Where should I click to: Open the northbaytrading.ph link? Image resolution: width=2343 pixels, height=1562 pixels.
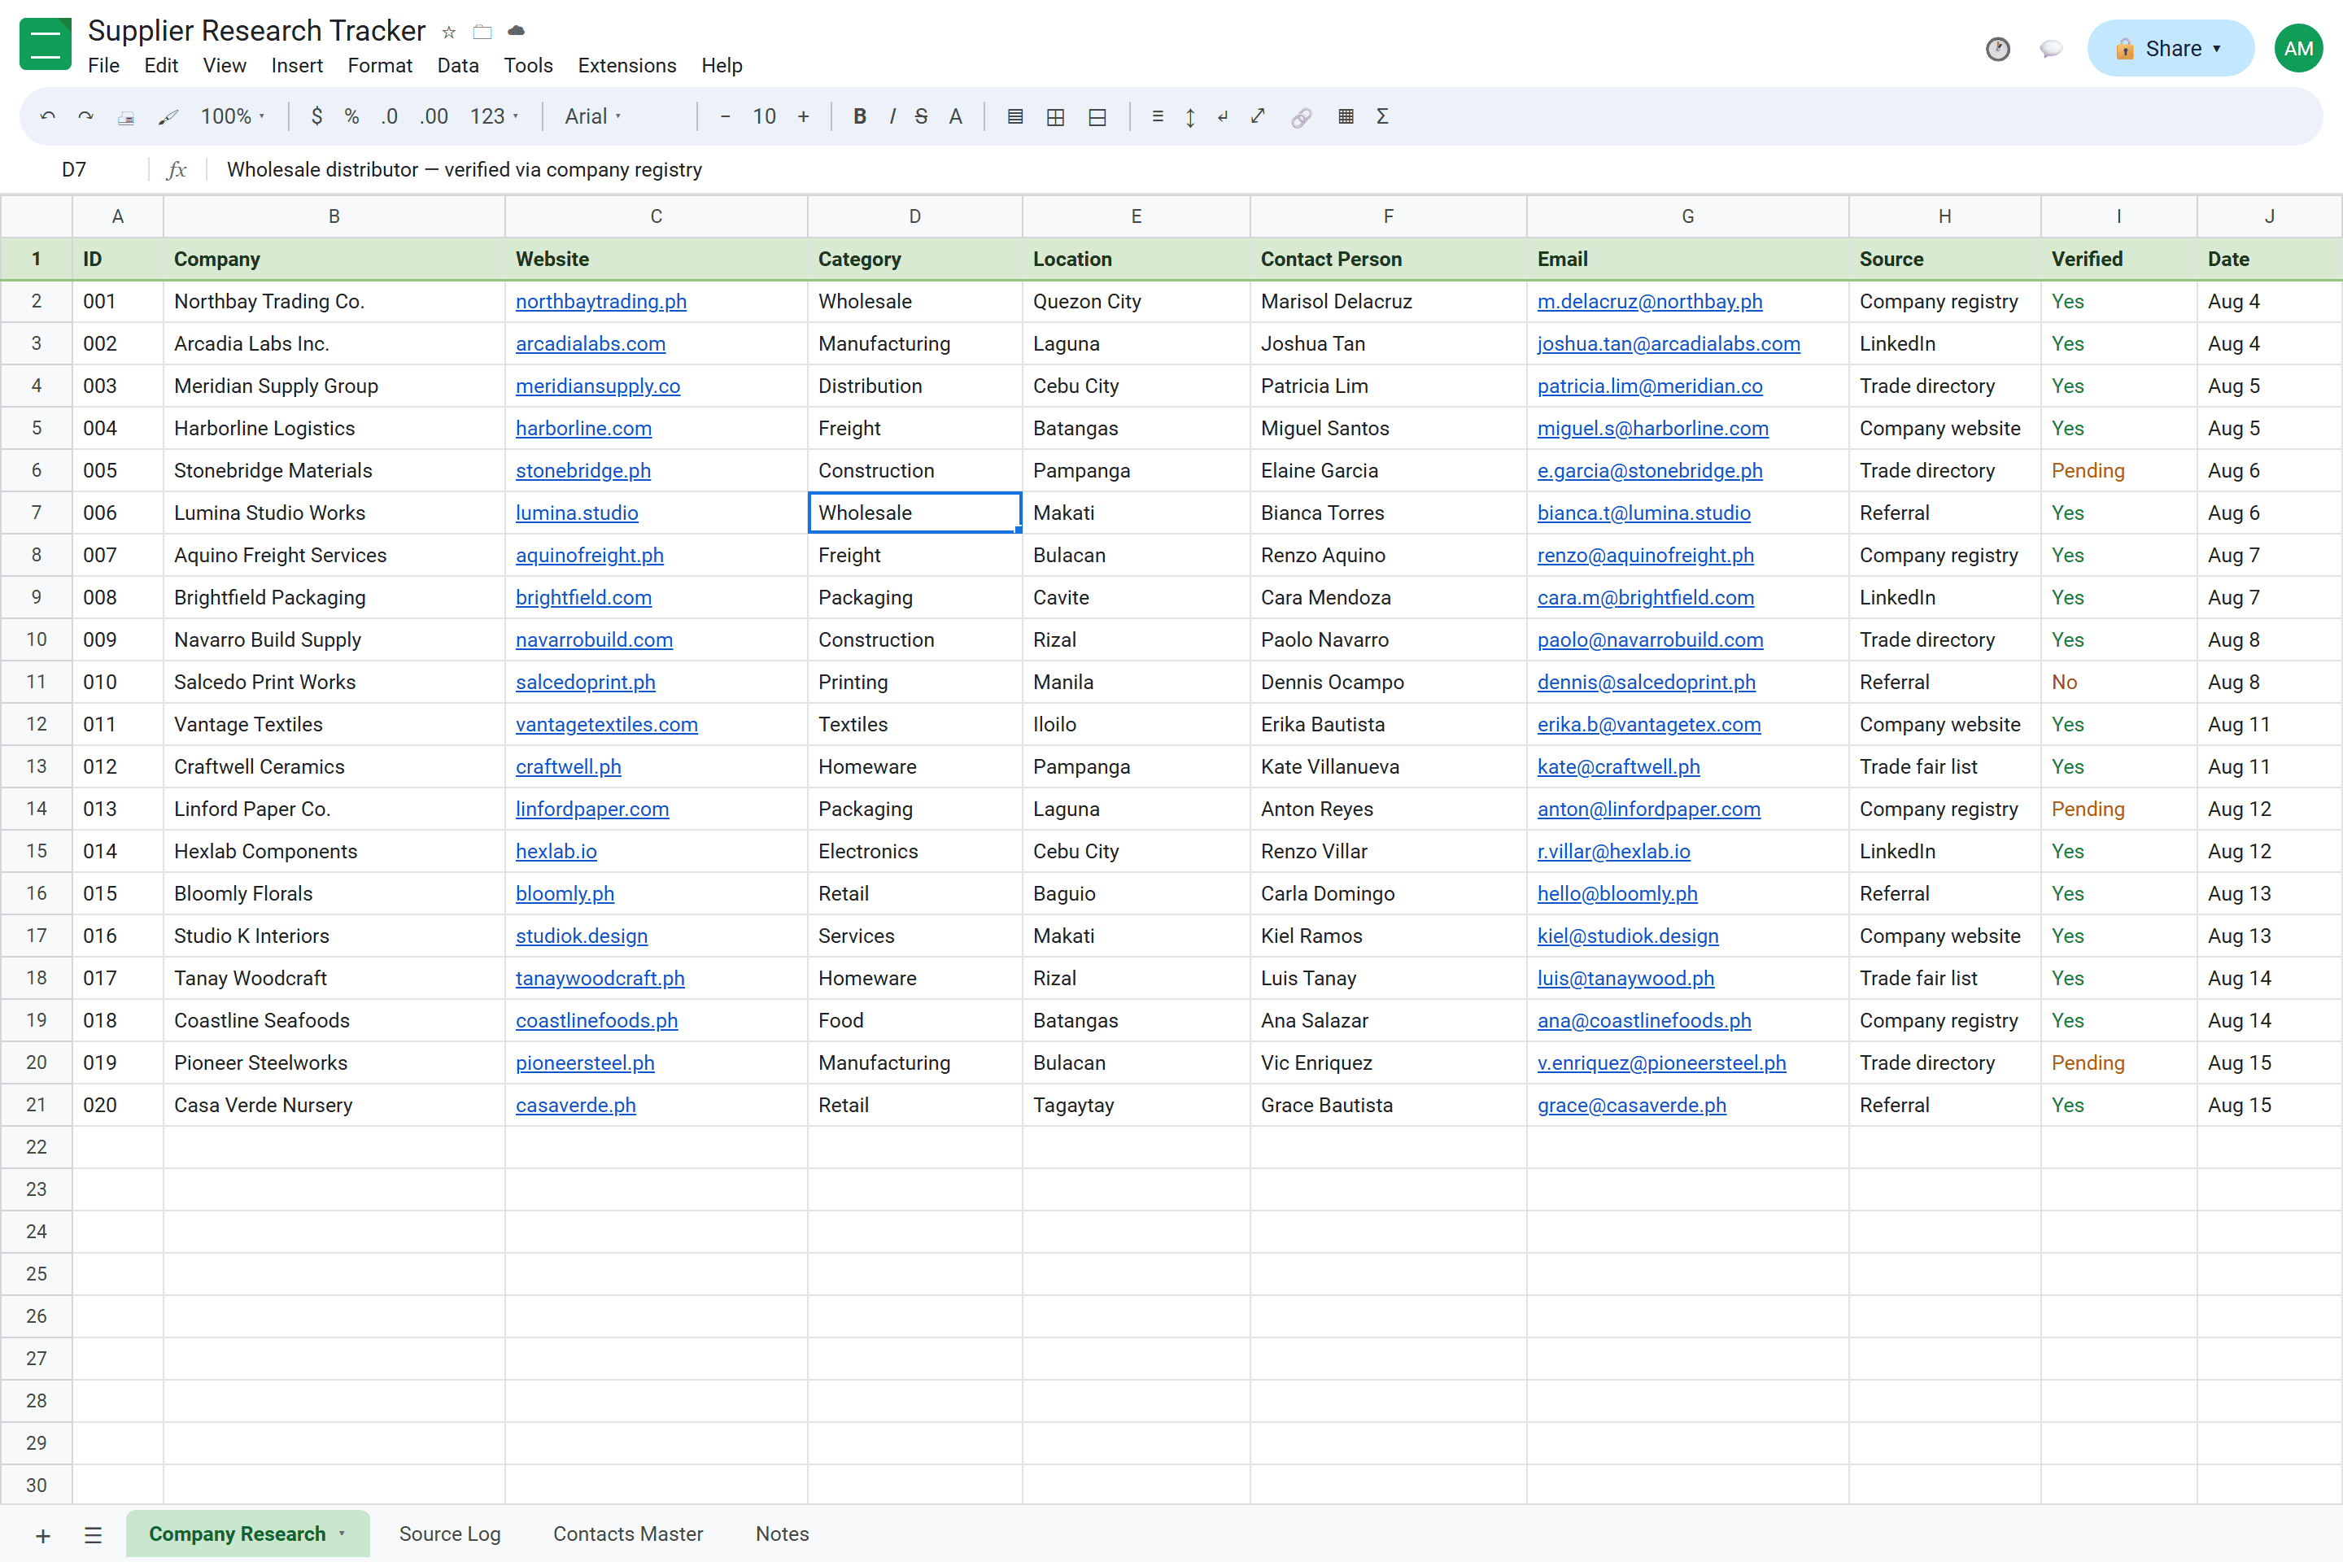[600, 302]
